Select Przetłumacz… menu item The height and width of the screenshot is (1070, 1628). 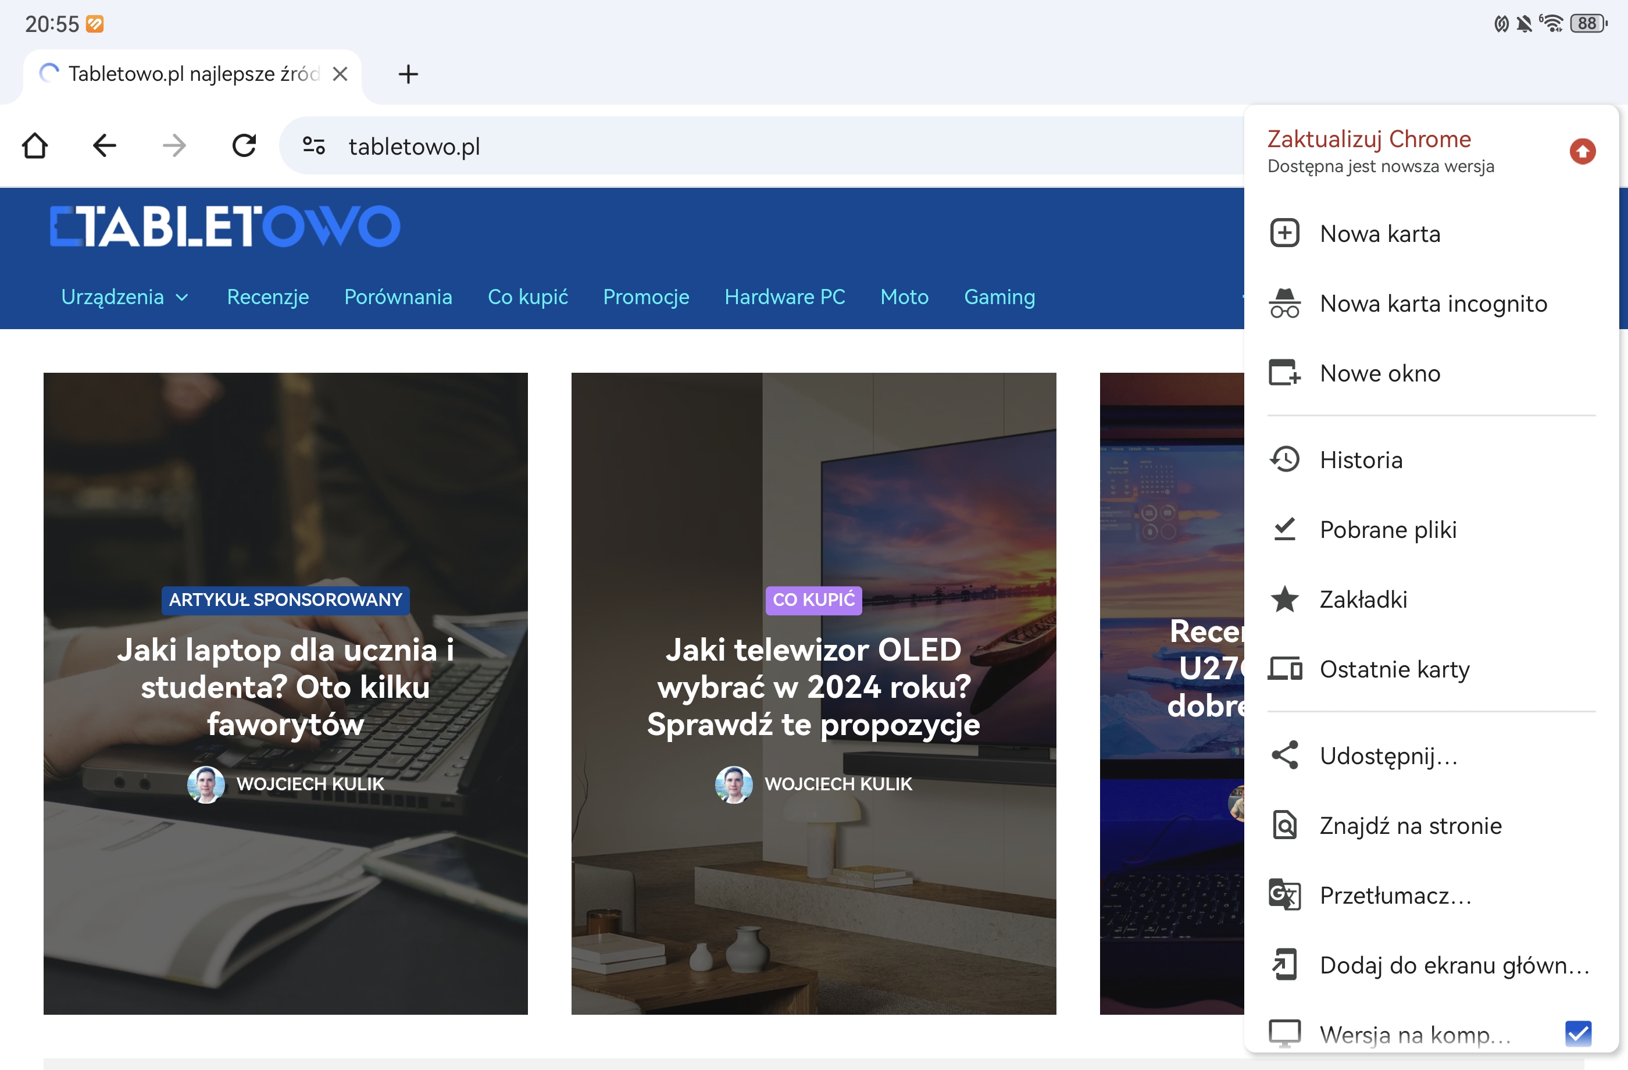[1431, 896]
